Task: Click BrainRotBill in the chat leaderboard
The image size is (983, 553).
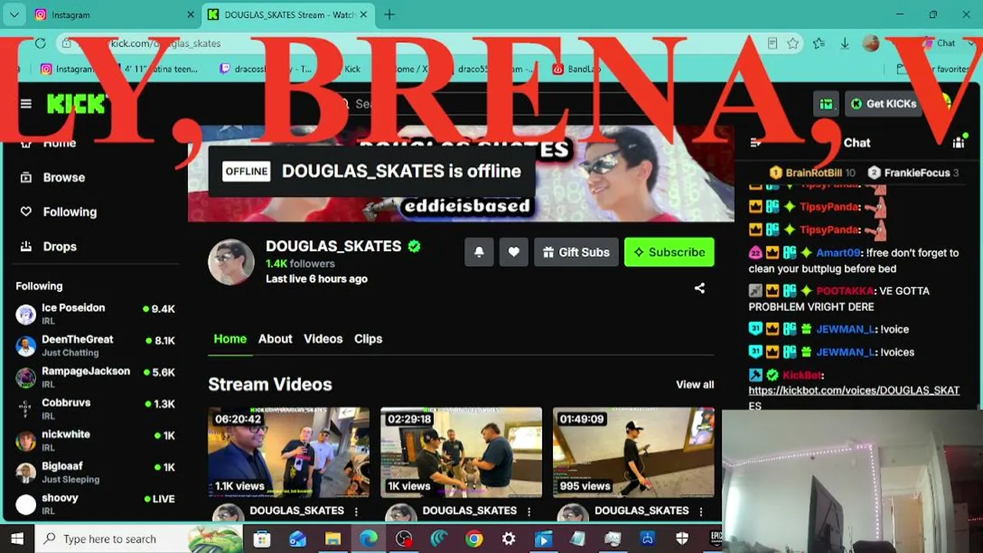Action: coord(813,173)
